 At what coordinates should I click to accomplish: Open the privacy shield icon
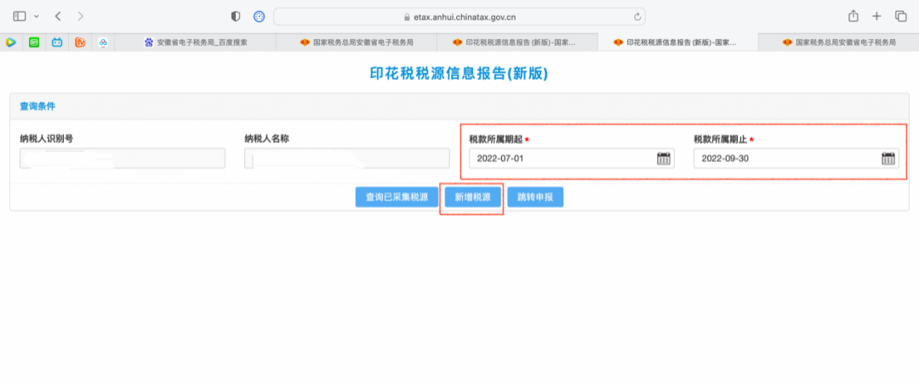236,16
